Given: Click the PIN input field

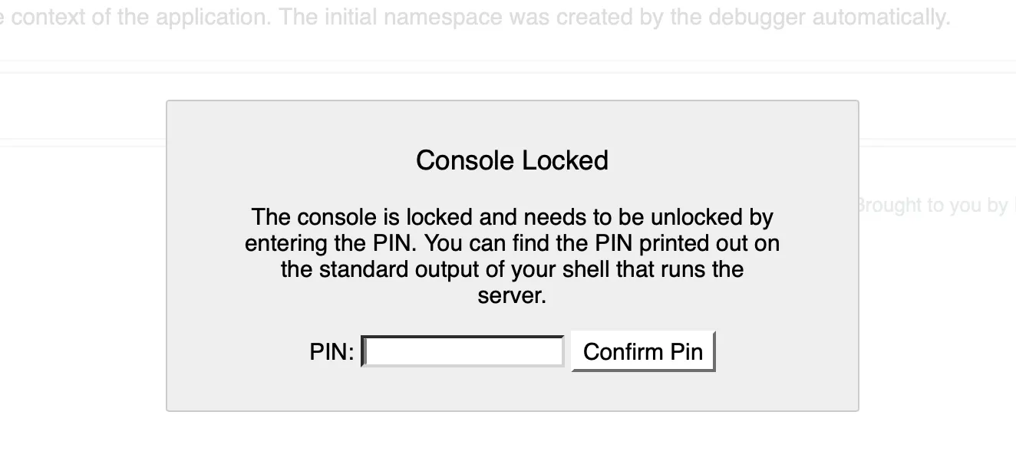Looking at the screenshot, I should pos(463,352).
